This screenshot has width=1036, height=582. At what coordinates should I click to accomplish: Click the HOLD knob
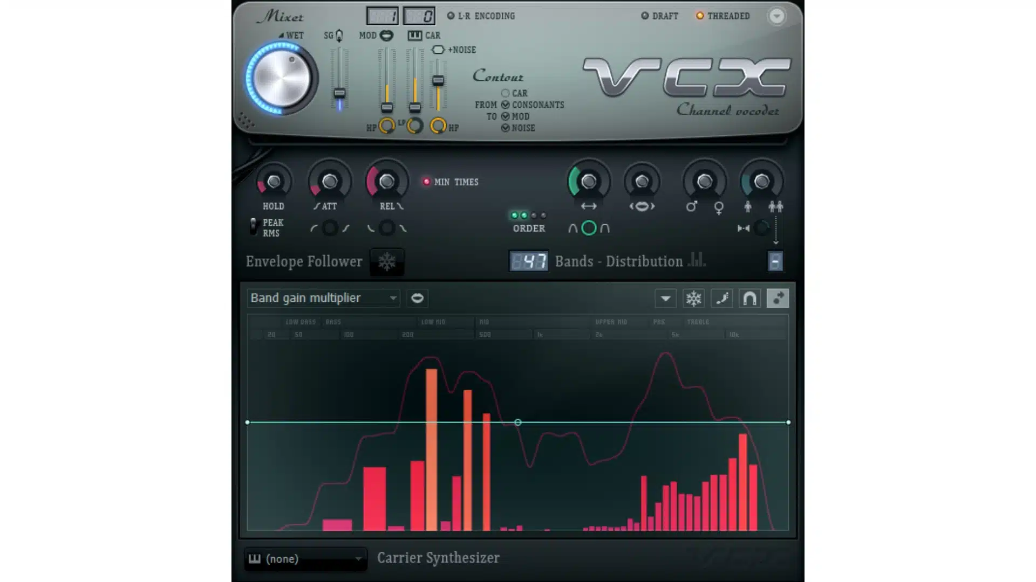[274, 182]
